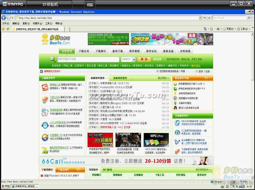Select the address bar URL field
The width and height of the screenshot is (255, 190).
(x=107, y=18)
